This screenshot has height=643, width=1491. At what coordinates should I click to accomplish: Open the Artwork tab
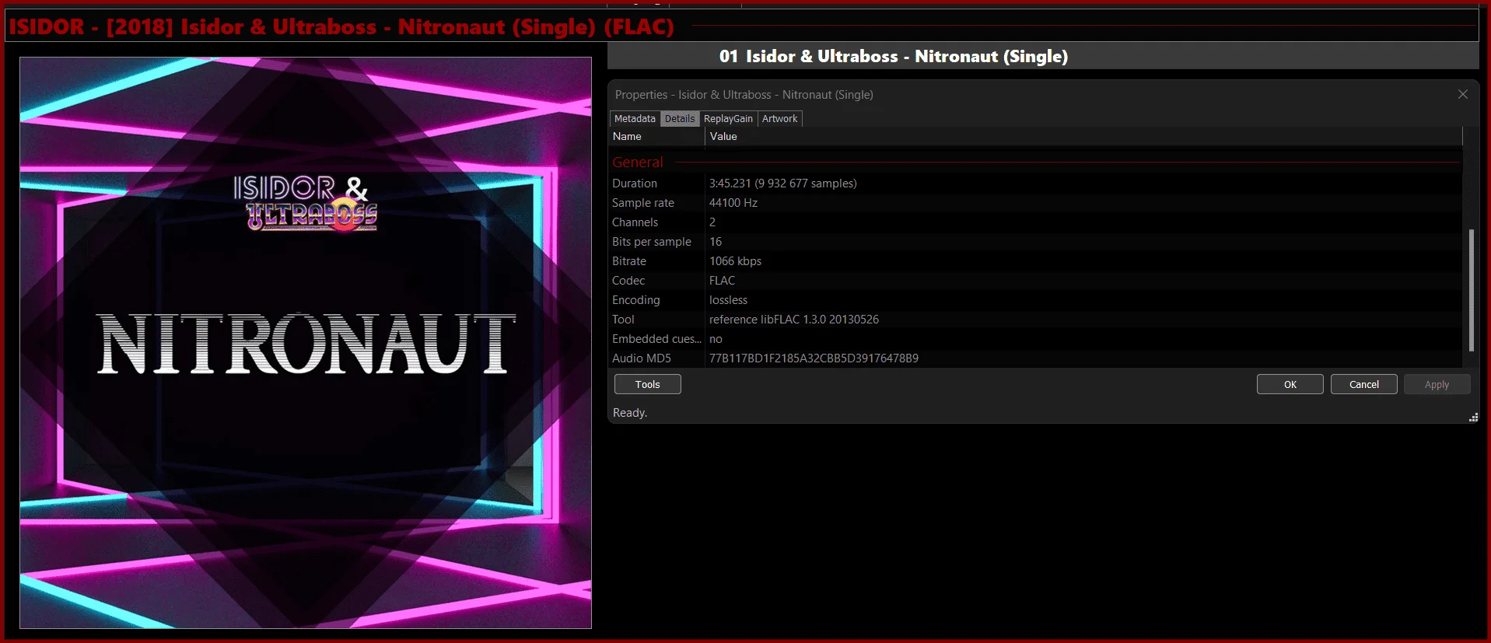779,118
